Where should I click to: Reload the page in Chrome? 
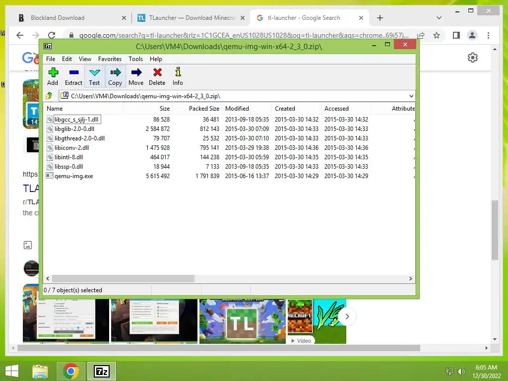click(52, 35)
